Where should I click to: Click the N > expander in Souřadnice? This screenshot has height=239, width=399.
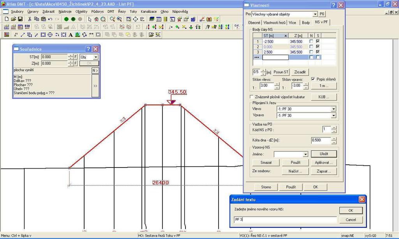pos(95,70)
